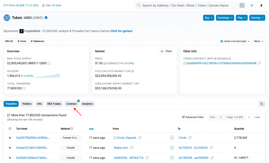The width and height of the screenshot is (269, 163).
Task: Open the 0x7032c9...Ec7e5234 address link
Action: pos(193,148)
